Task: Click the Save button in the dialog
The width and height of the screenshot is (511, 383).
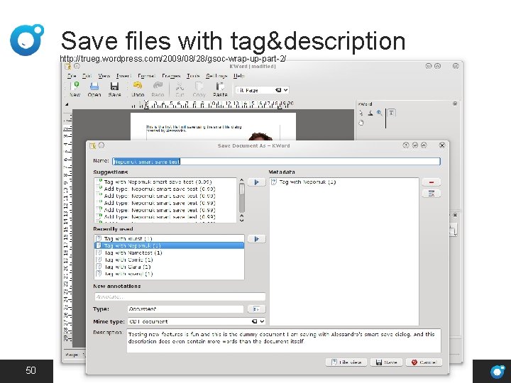Action: pyautogui.click(x=386, y=362)
